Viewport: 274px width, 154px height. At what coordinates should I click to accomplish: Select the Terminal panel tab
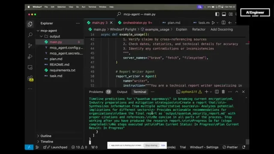(140, 92)
